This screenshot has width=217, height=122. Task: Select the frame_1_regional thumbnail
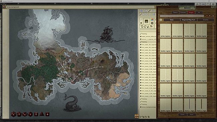(189, 105)
